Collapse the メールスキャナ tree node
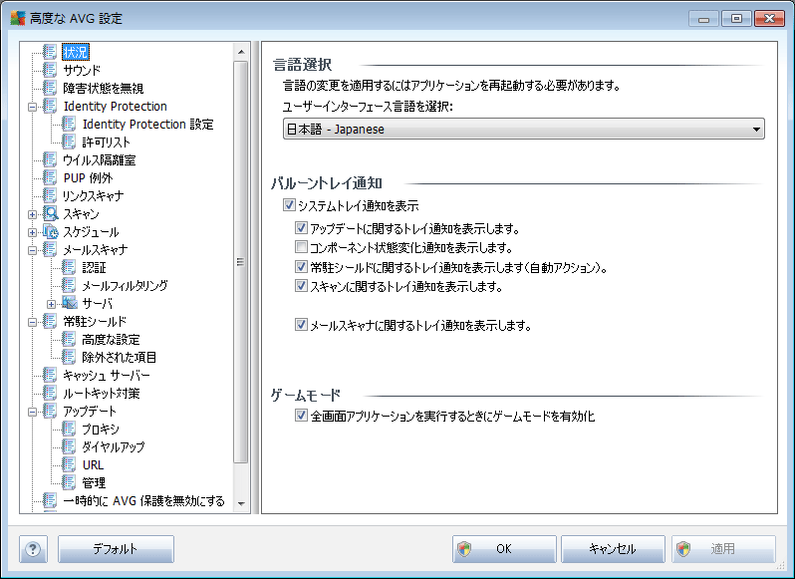The width and height of the screenshot is (795, 579). pyautogui.click(x=33, y=250)
